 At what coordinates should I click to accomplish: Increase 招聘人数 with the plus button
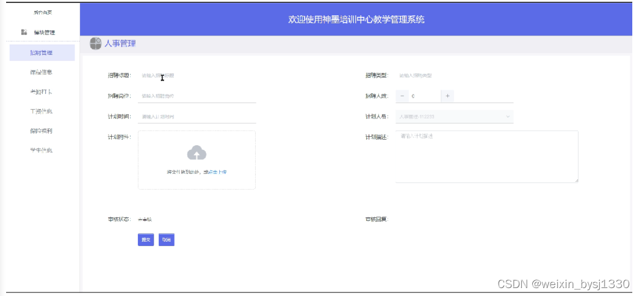(x=447, y=96)
